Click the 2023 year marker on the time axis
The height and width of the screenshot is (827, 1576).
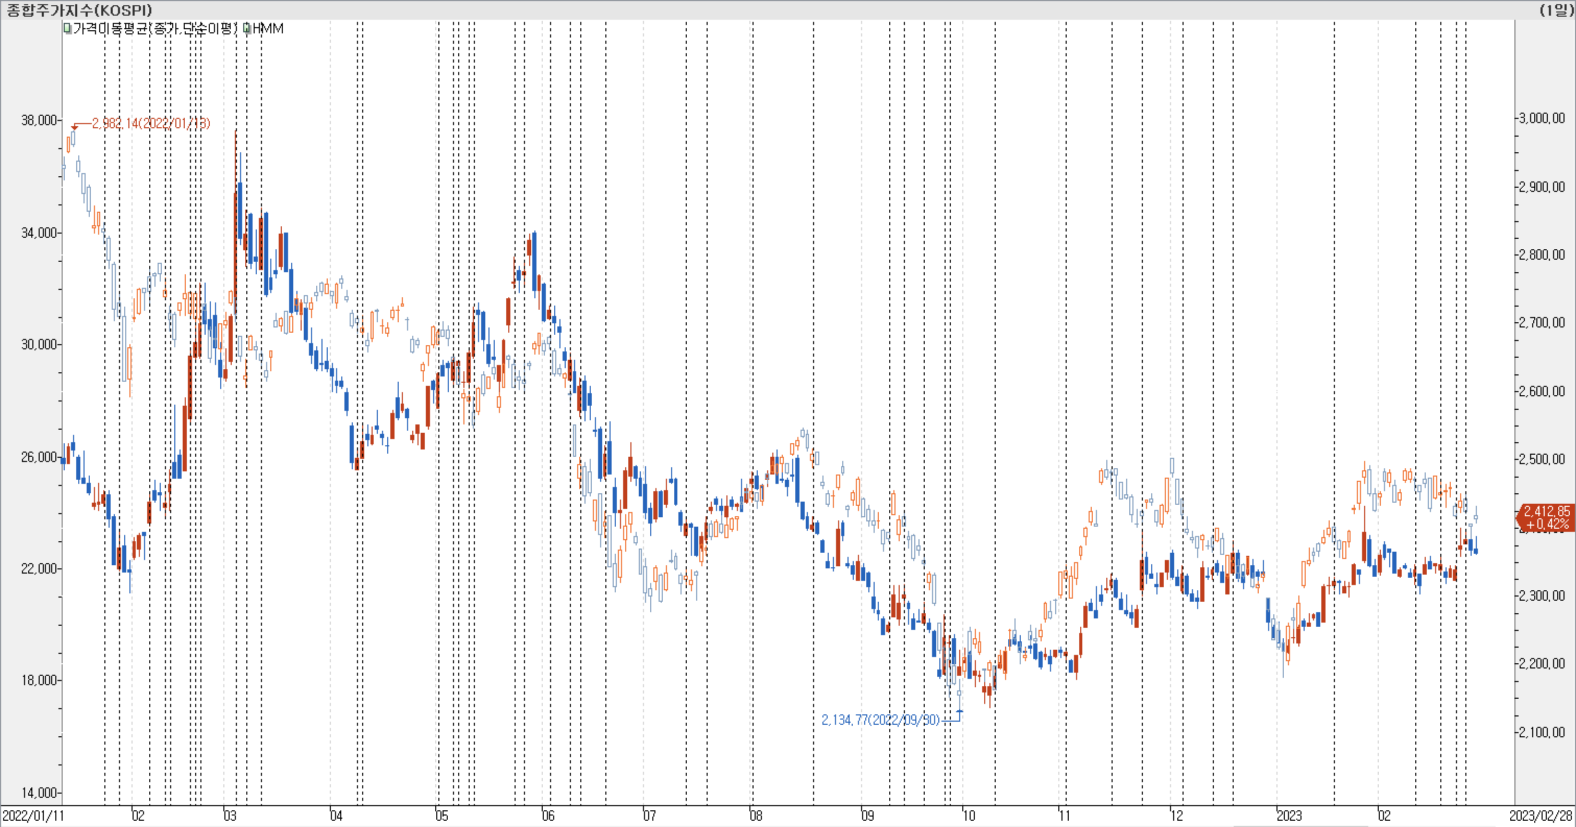point(1289,816)
